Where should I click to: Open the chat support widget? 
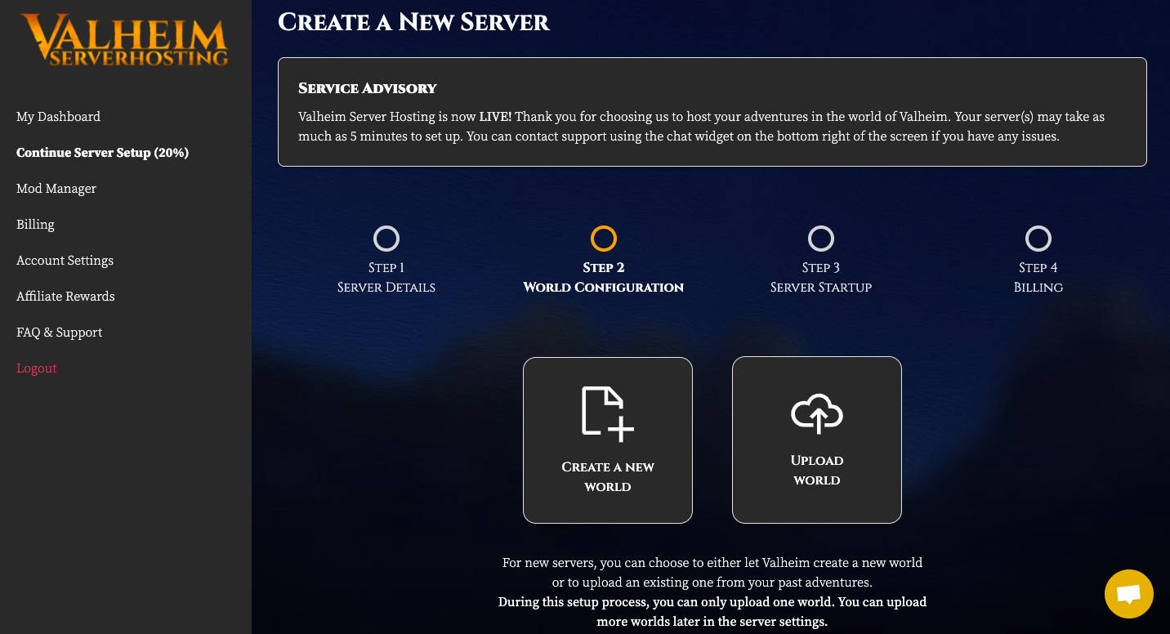(x=1128, y=594)
